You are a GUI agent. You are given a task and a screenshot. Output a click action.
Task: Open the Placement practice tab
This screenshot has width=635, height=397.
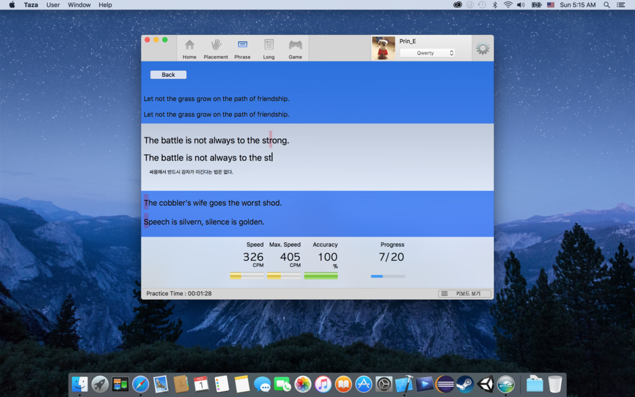coord(216,49)
